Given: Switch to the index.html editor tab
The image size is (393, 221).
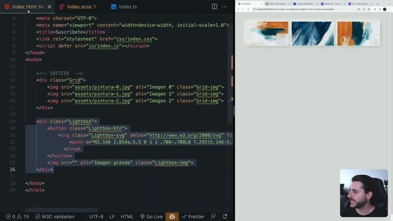Looking at the screenshot, I should pos(27,7).
